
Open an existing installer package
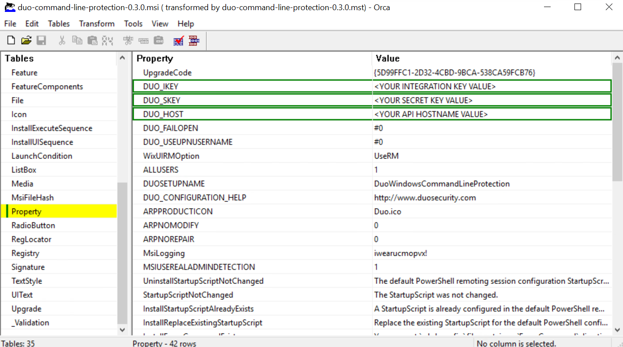coord(26,40)
